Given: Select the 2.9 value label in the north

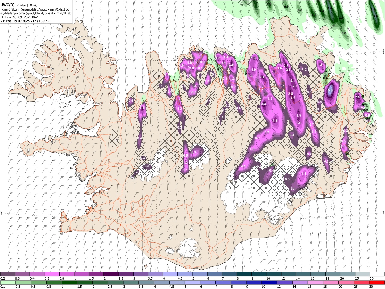Looking at the screenshot, I should click(x=231, y=64).
